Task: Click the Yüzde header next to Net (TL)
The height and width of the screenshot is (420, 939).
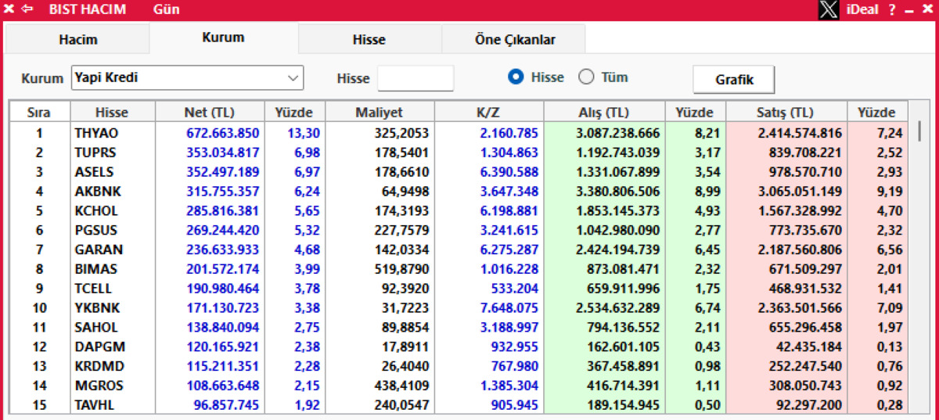Action: [x=294, y=113]
